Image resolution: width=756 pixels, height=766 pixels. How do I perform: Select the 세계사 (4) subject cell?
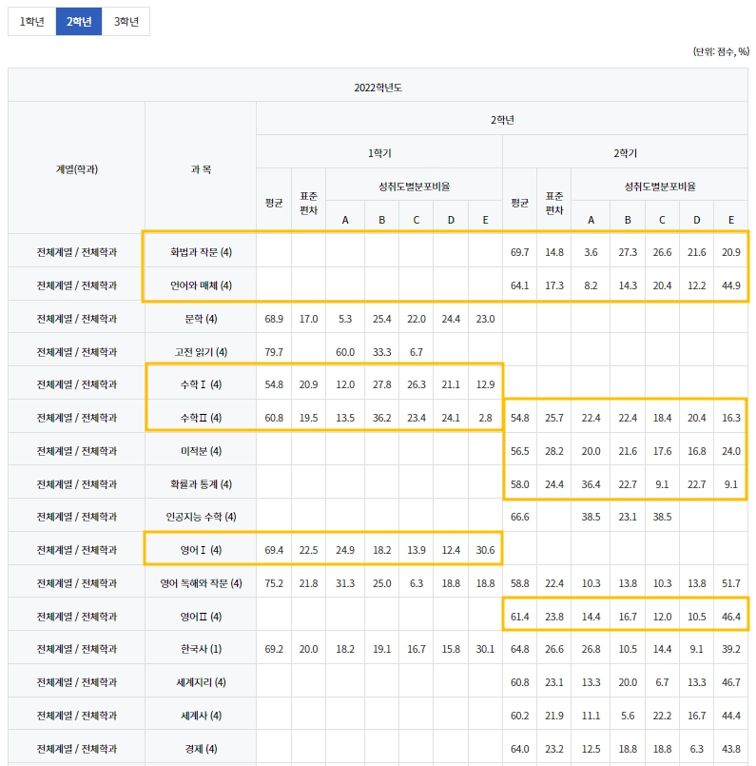(201, 716)
